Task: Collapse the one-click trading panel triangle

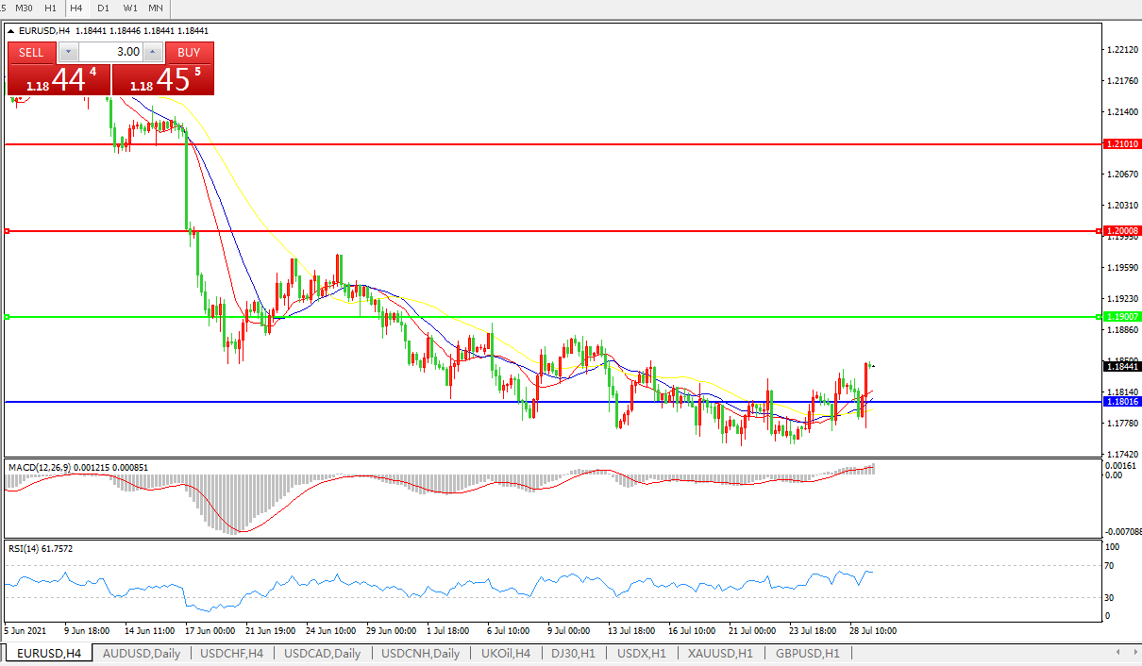Action: (11, 30)
